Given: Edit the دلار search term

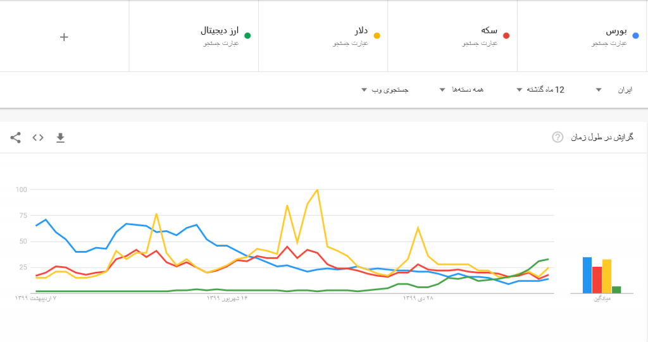Looking at the screenshot, I should pyautogui.click(x=361, y=30).
